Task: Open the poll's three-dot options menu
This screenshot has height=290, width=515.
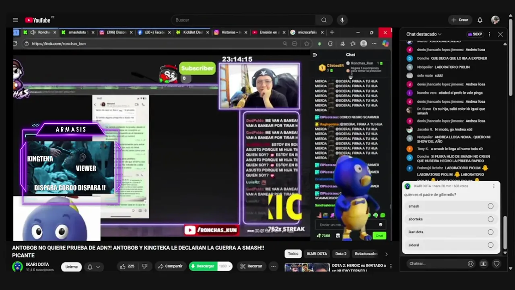Action: (494, 186)
